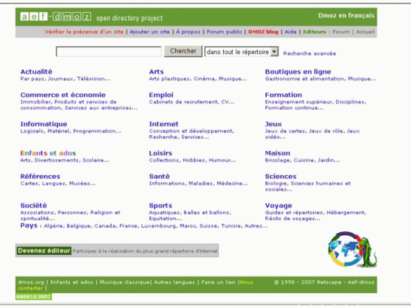411x308 pixels.
Task: Select Maroc in Pays list
Action: (x=187, y=225)
